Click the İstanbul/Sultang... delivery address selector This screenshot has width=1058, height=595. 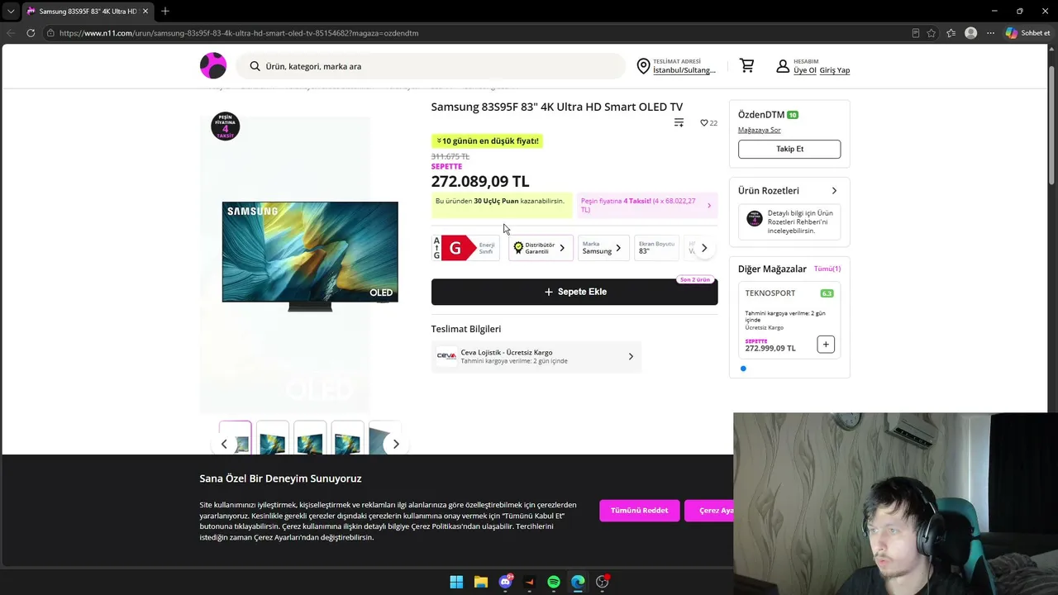pyautogui.click(x=684, y=70)
